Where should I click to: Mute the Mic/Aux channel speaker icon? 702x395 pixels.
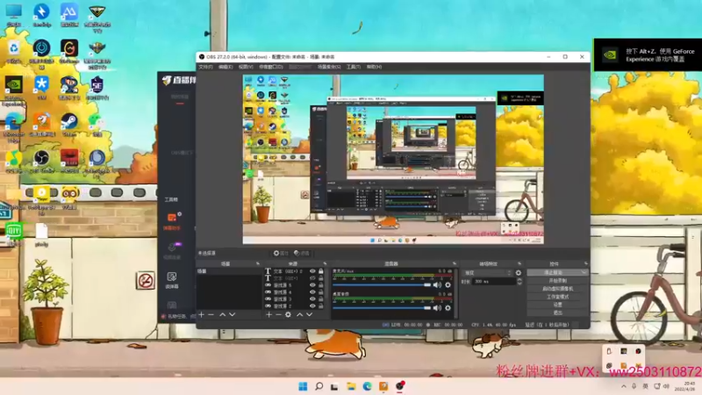coord(437,284)
